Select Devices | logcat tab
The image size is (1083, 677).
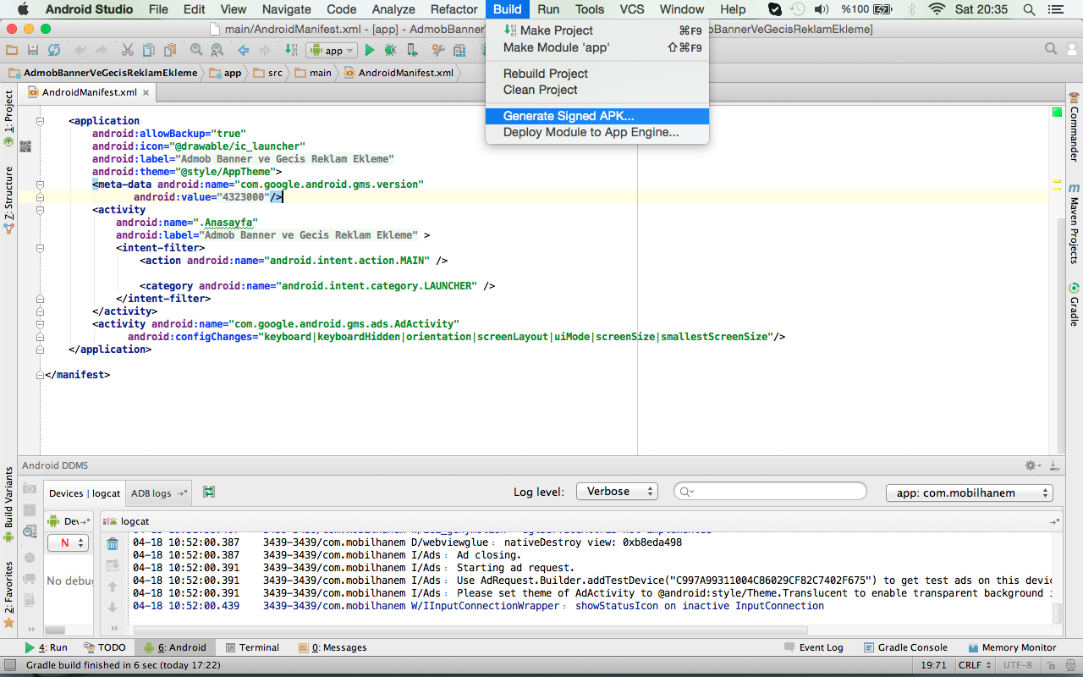85,493
